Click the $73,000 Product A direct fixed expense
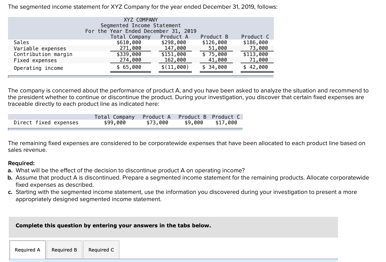 coord(157,122)
